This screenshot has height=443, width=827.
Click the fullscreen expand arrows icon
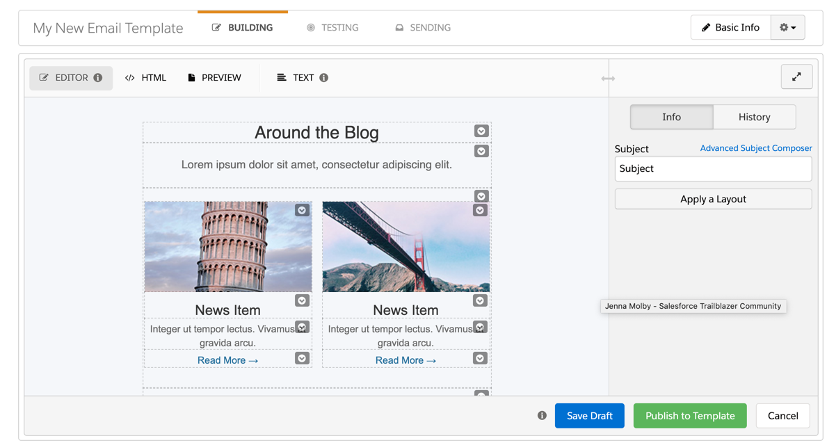click(x=796, y=77)
